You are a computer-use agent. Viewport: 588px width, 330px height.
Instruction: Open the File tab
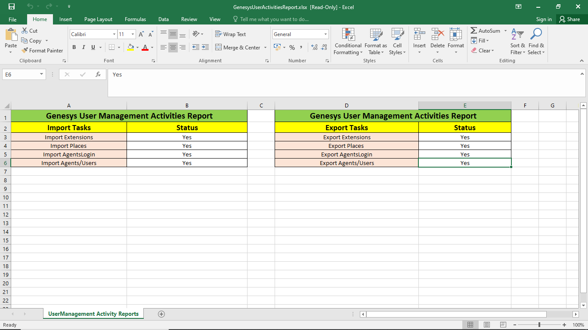[12, 19]
